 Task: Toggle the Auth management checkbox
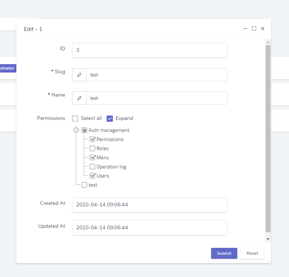[x=84, y=130]
